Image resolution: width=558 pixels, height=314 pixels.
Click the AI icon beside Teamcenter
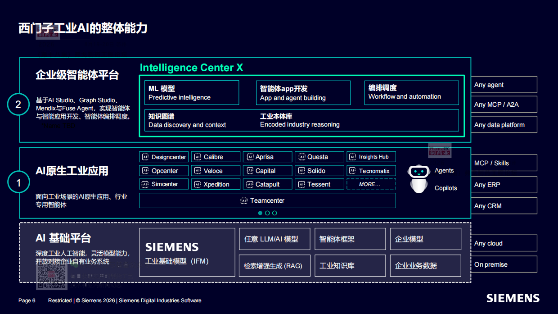pos(244,200)
